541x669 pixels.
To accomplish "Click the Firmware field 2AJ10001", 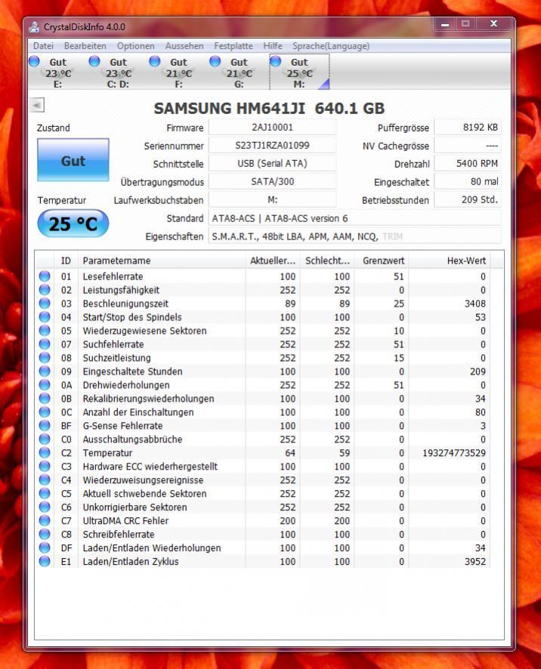I will tap(272, 127).
